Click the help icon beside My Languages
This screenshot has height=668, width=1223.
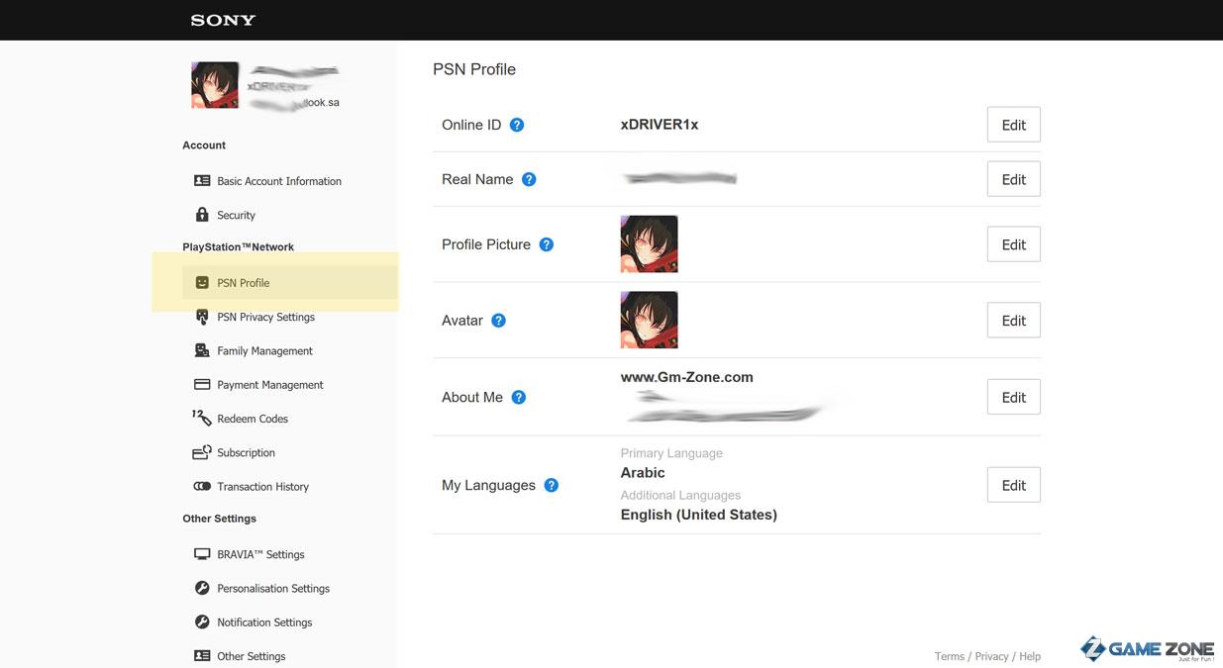(552, 485)
